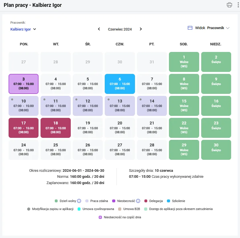
Task: Open the Kalbierz Igor employee dropdown
Action: [x=23, y=29]
